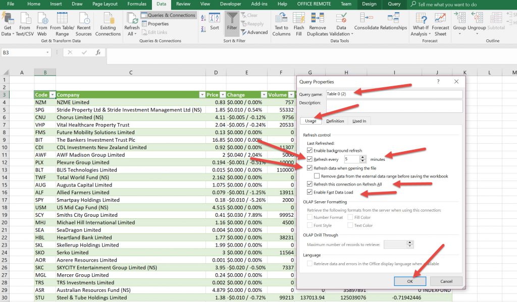The height and width of the screenshot is (302, 517).
Task: Click the Query name text field
Action: point(394,94)
